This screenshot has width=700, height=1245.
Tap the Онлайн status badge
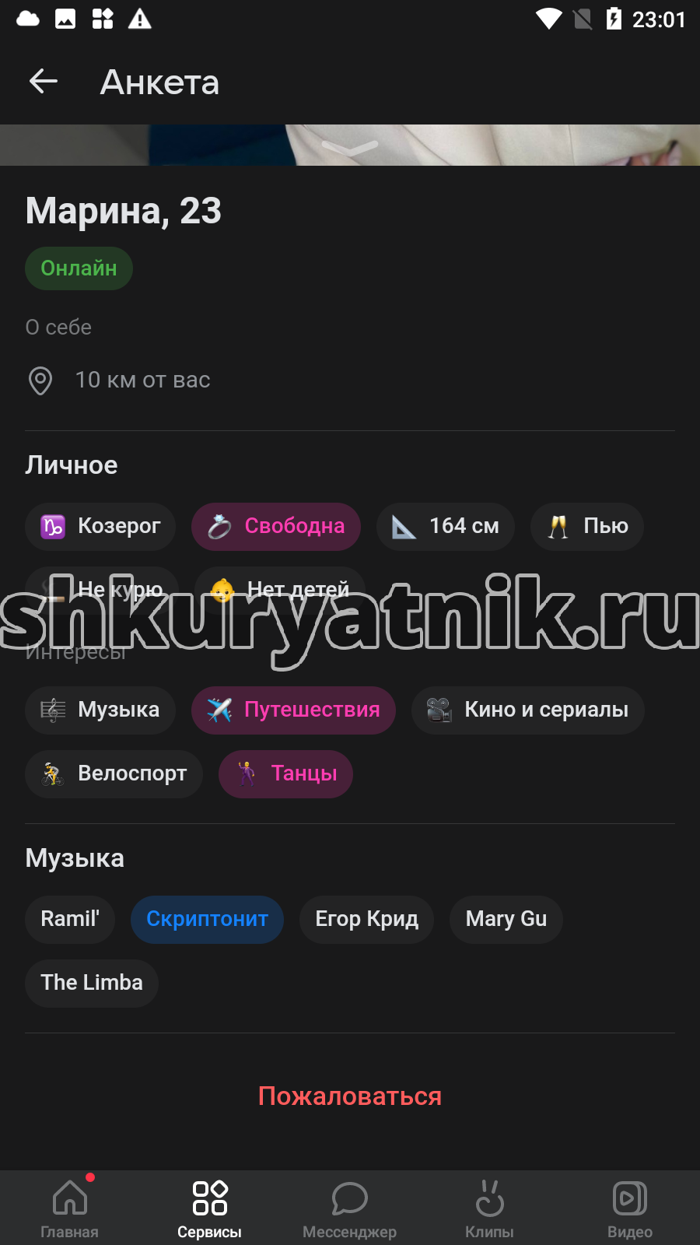tap(79, 268)
